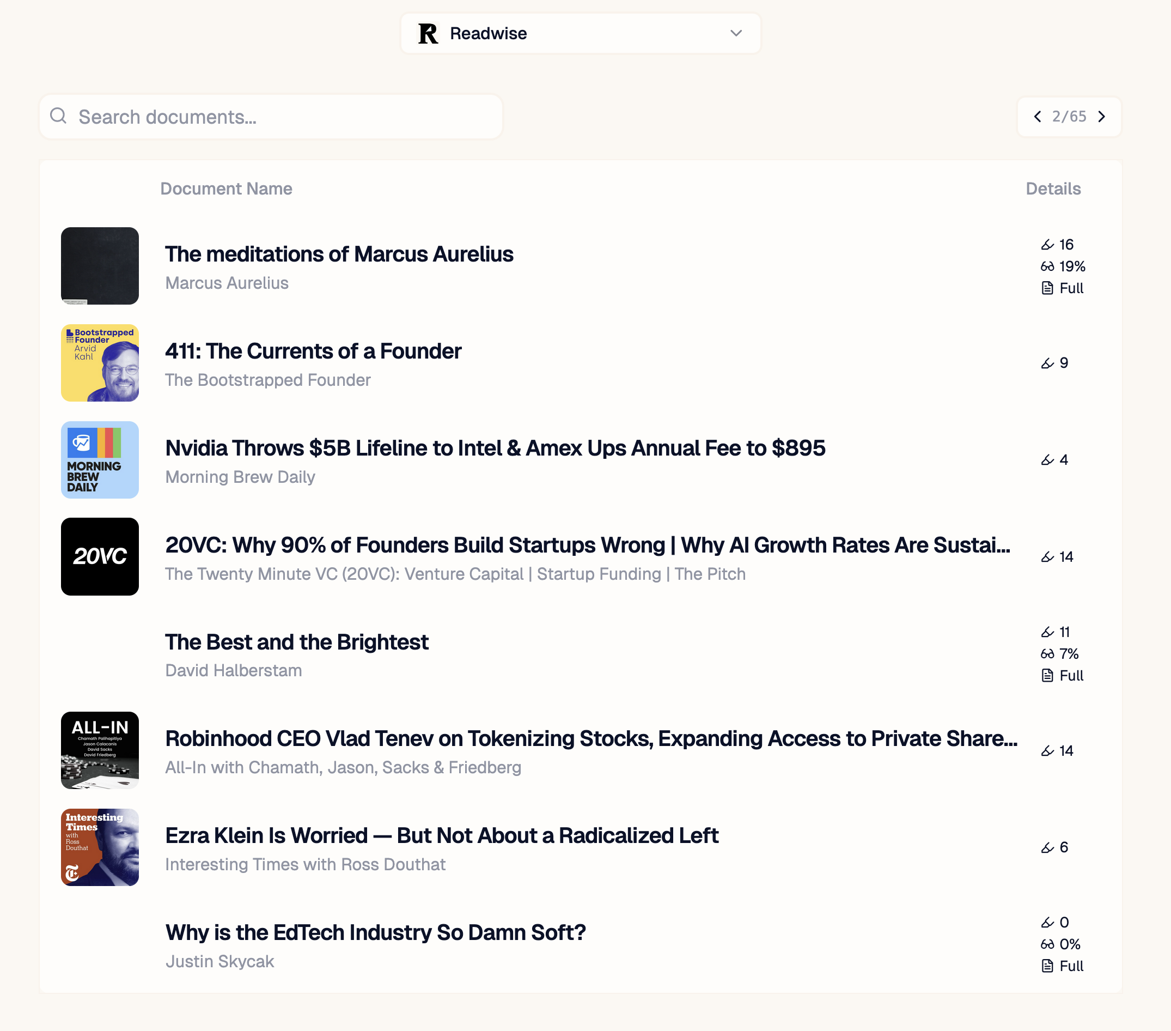Click the glasses icon showing 19%

coord(1047,266)
